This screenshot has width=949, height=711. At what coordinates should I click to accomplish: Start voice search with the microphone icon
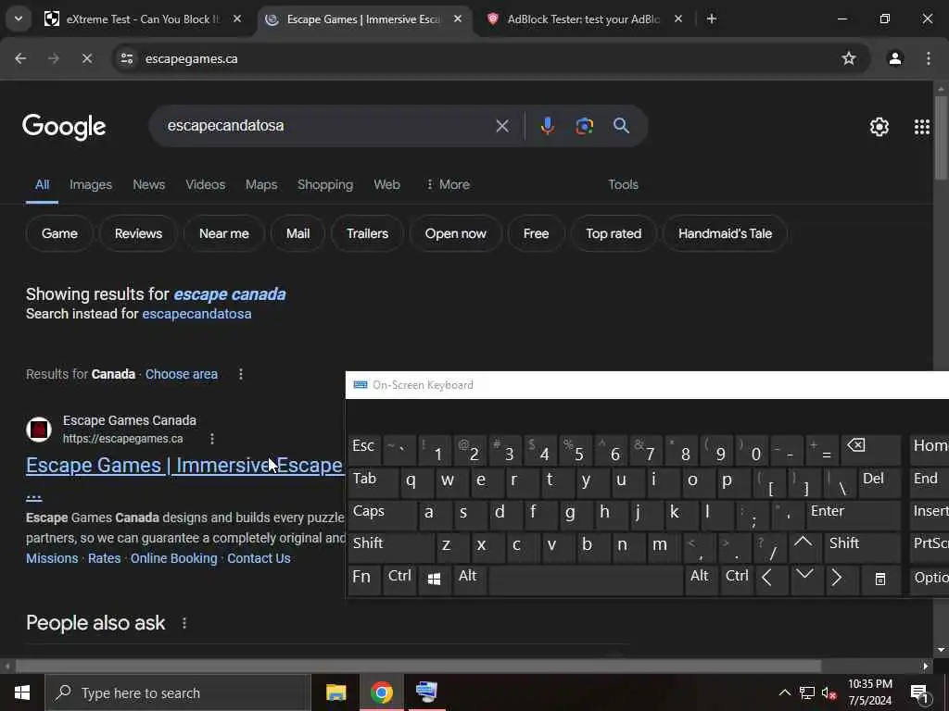tap(547, 126)
